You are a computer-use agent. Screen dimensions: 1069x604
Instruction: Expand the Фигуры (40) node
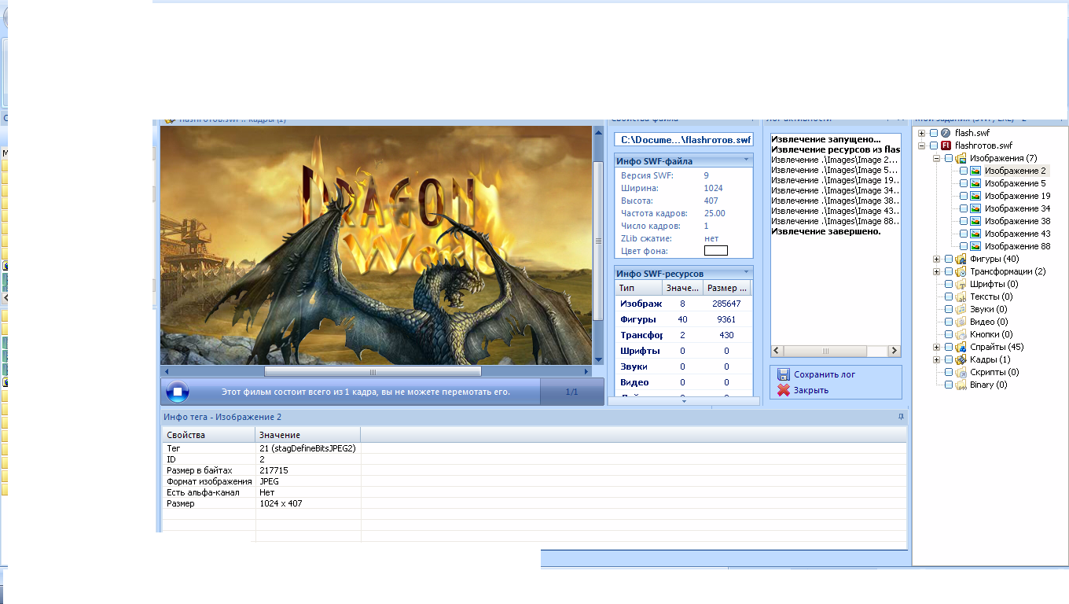pyautogui.click(x=936, y=259)
